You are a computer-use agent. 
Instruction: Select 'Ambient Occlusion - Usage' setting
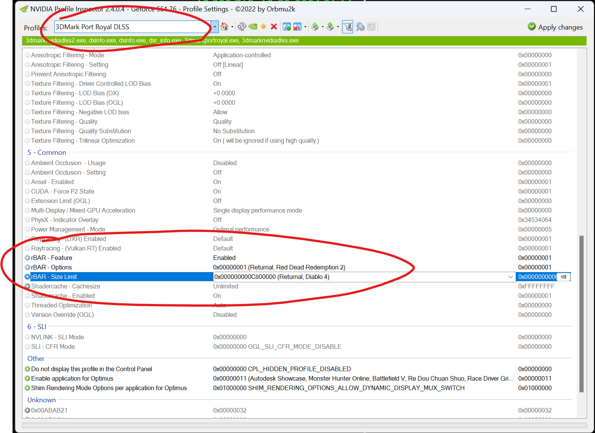(68, 163)
